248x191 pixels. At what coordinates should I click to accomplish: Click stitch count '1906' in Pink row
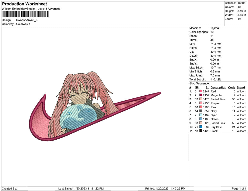pos(206,107)
